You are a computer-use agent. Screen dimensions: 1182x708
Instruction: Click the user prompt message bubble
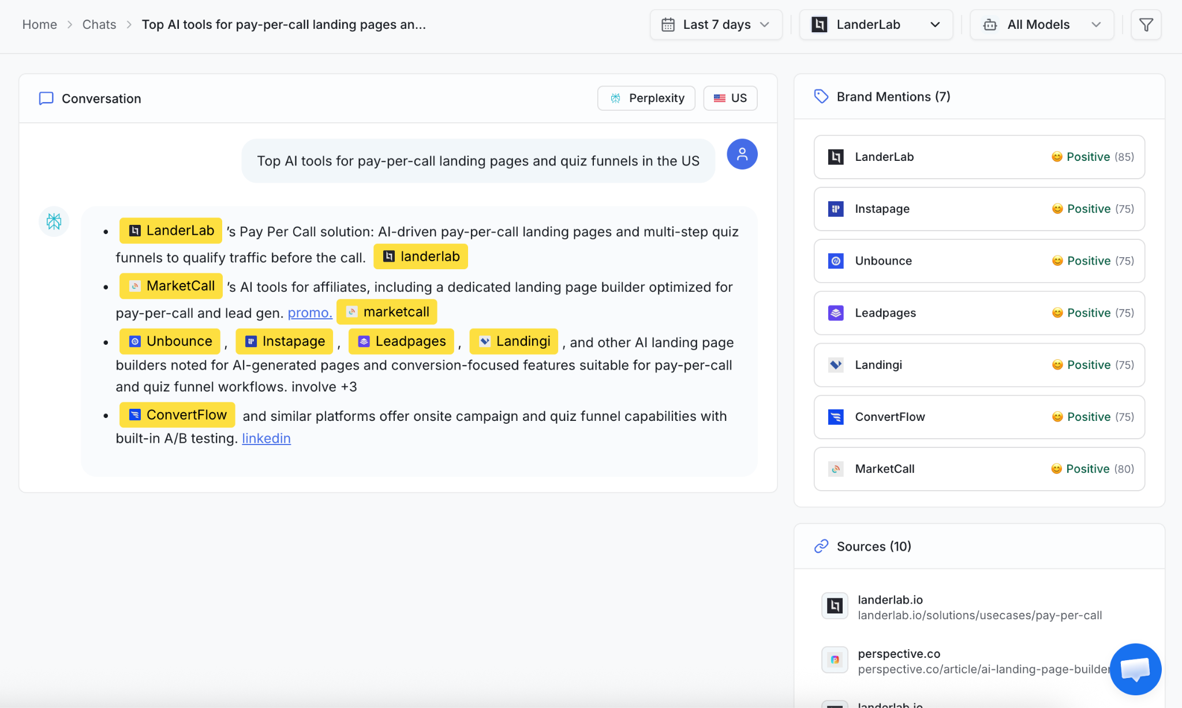478,161
